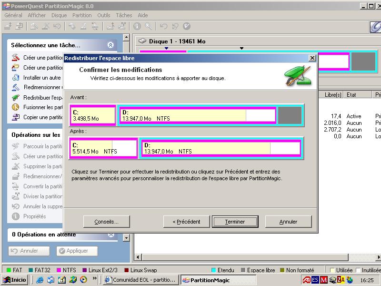Open the Inicio start button
Image resolution: width=381 pixels, height=286 pixels.
click(x=15, y=280)
